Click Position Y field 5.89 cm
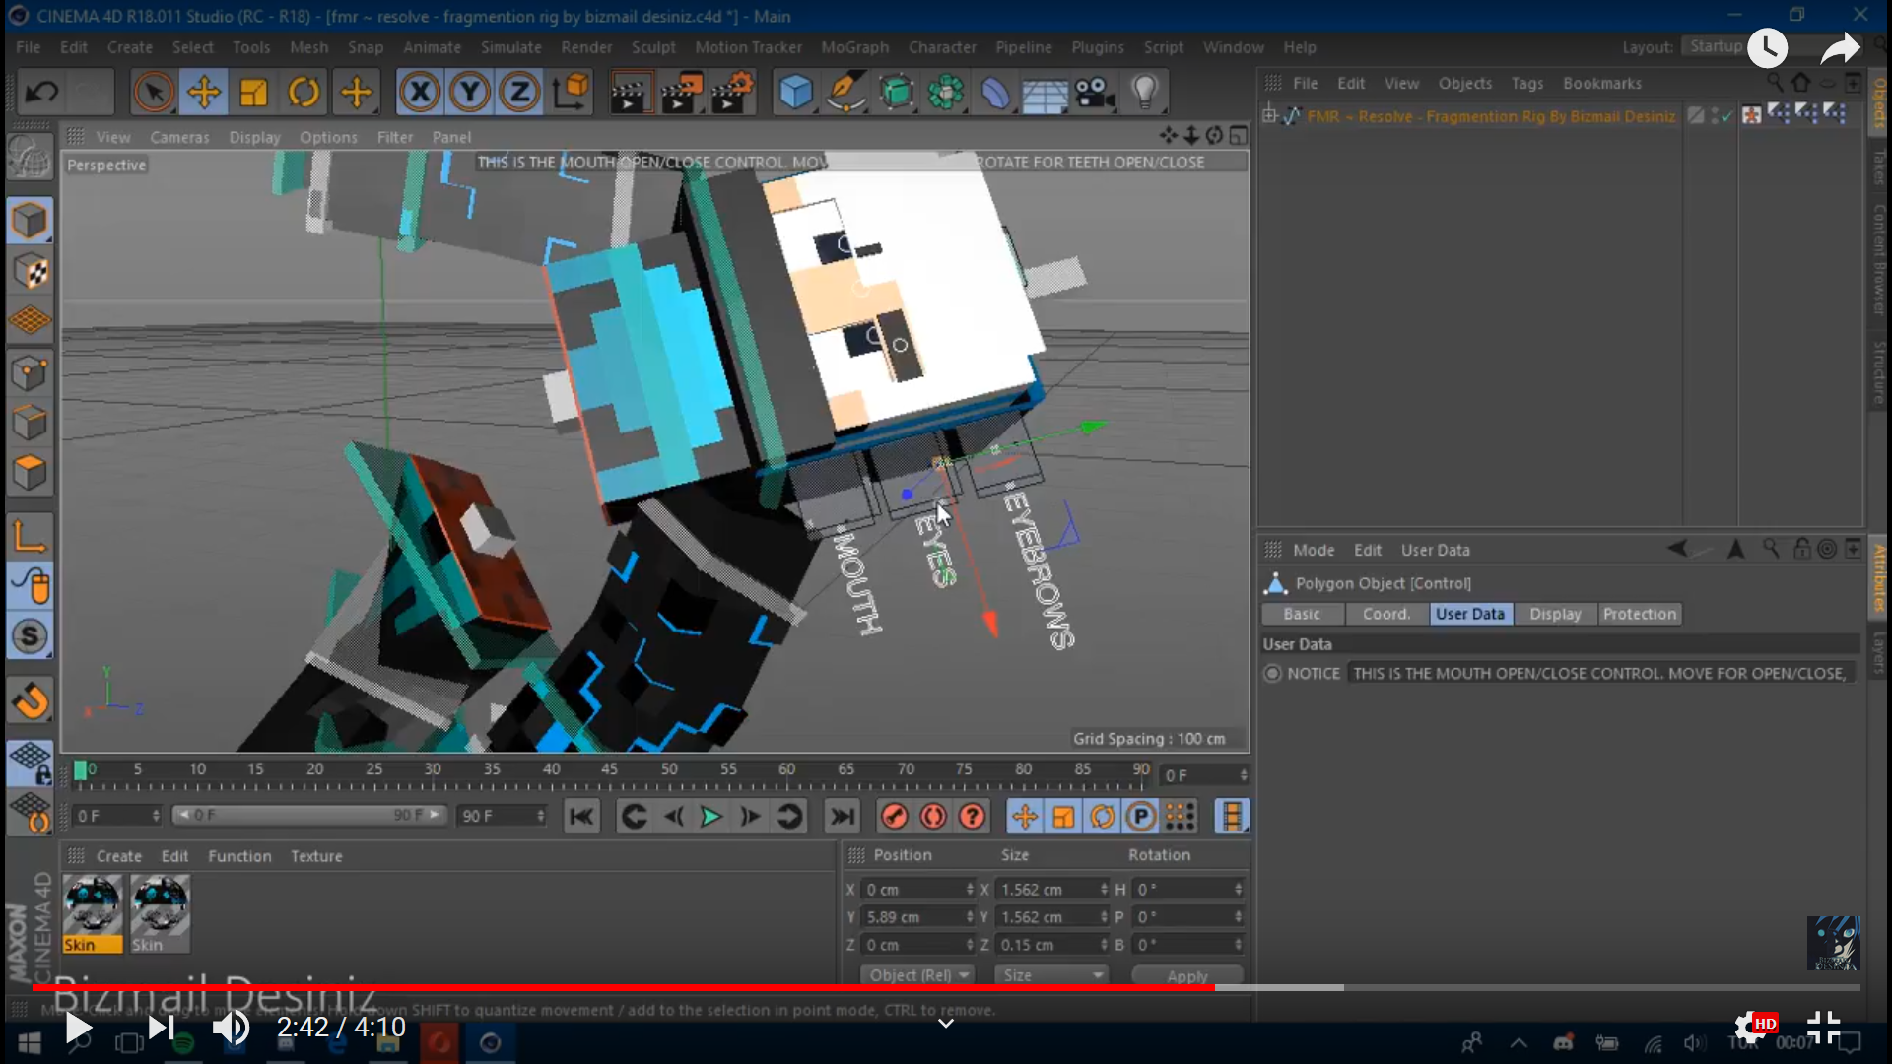The height and width of the screenshot is (1064, 1892). (918, 917)
